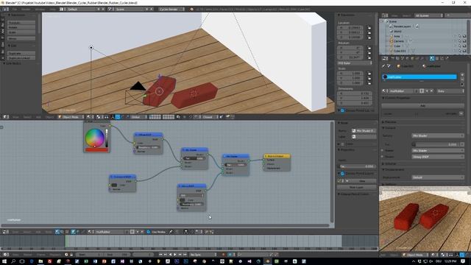This screenshot has width=471, height=265.
Task: Click the rendered preview thumbnail of red blocks
Action: (x=425, y=219)
